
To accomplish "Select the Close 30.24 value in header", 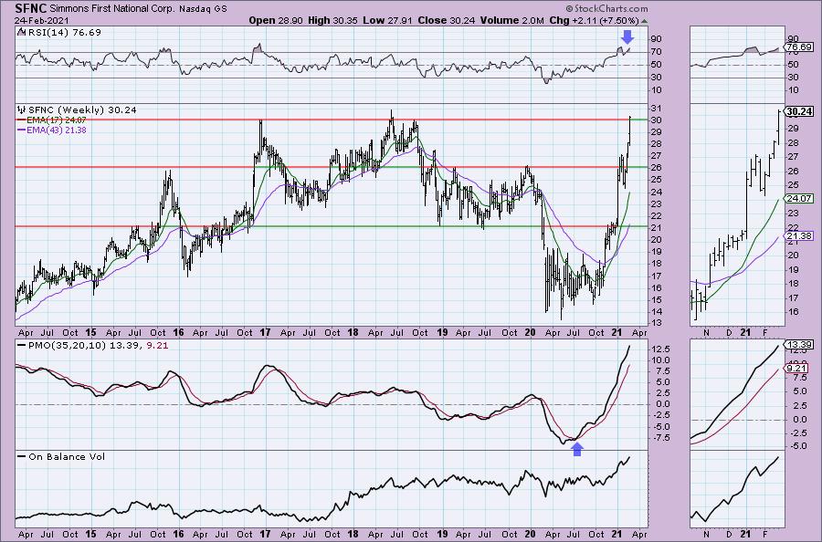I will tap(447, 20).
